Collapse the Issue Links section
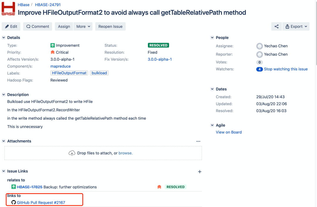Screen dimensions: 317x207 pyautogui.click(x=4, y=171)
